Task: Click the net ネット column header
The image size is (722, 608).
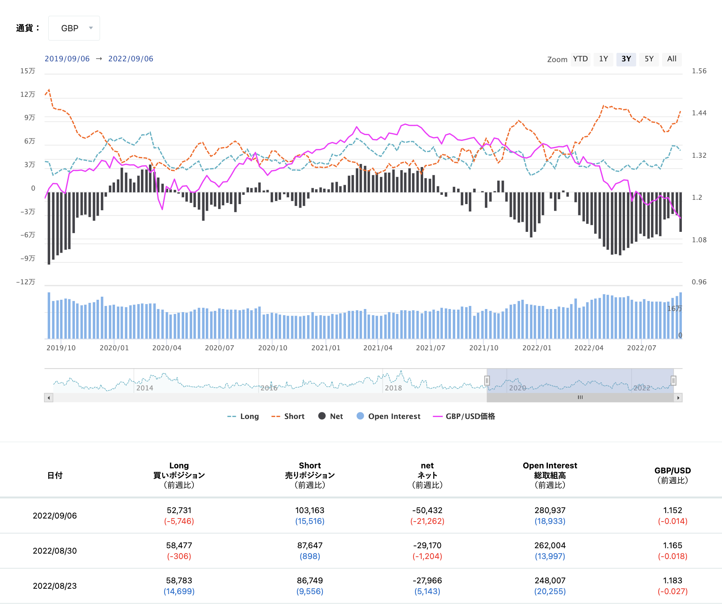Action: pos(427,475)
